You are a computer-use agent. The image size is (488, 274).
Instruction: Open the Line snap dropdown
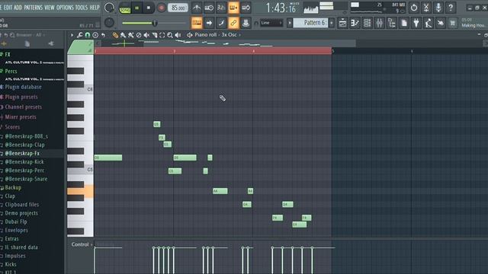[271, 23]
